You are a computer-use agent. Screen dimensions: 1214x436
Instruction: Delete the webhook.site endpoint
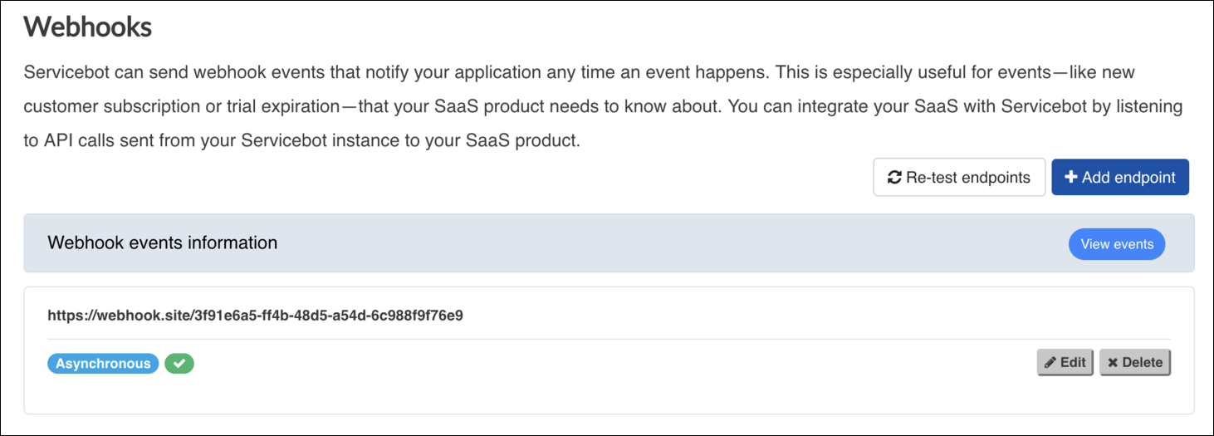(x=1134, y=363)
